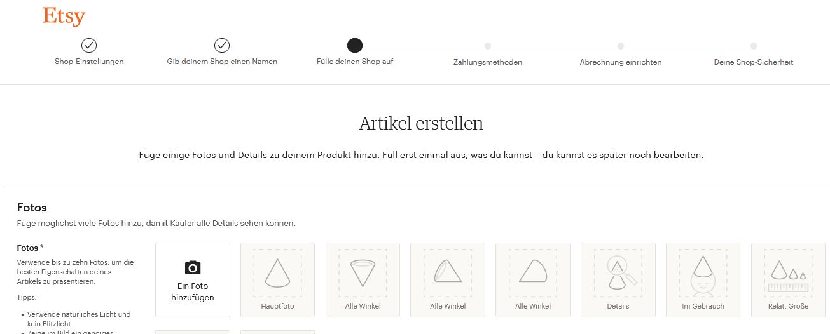The width and height of the screenshot is (830, 334).
Task: Click the checkmark circle for Shop-Einstellungen
Action: pyautogui.click(x=89, y=45)
